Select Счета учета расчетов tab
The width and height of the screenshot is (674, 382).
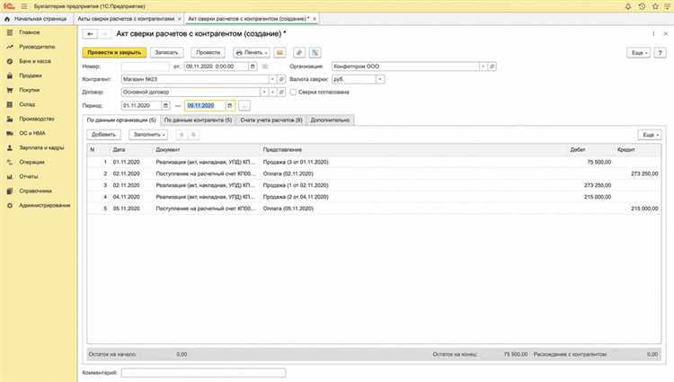(271, 120)
